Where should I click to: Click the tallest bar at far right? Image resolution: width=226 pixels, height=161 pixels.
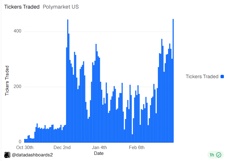[x=173, y=80]
